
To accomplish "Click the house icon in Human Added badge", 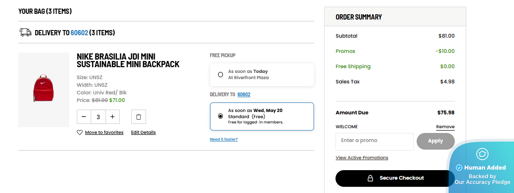I will coord(482,154).
